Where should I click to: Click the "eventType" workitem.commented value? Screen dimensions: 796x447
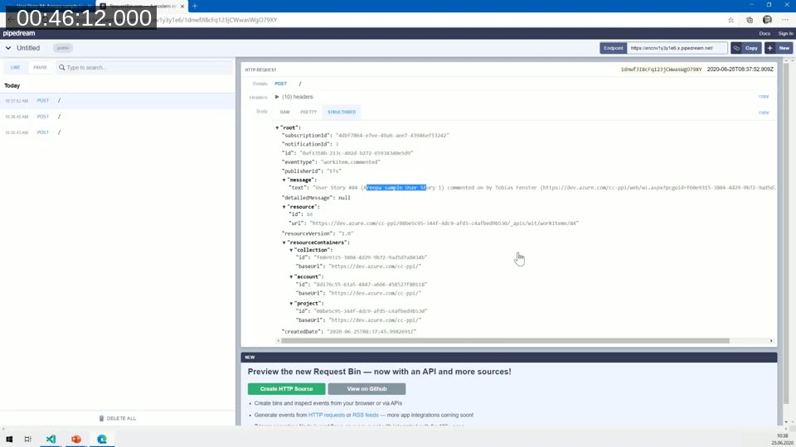coord(350,162)
